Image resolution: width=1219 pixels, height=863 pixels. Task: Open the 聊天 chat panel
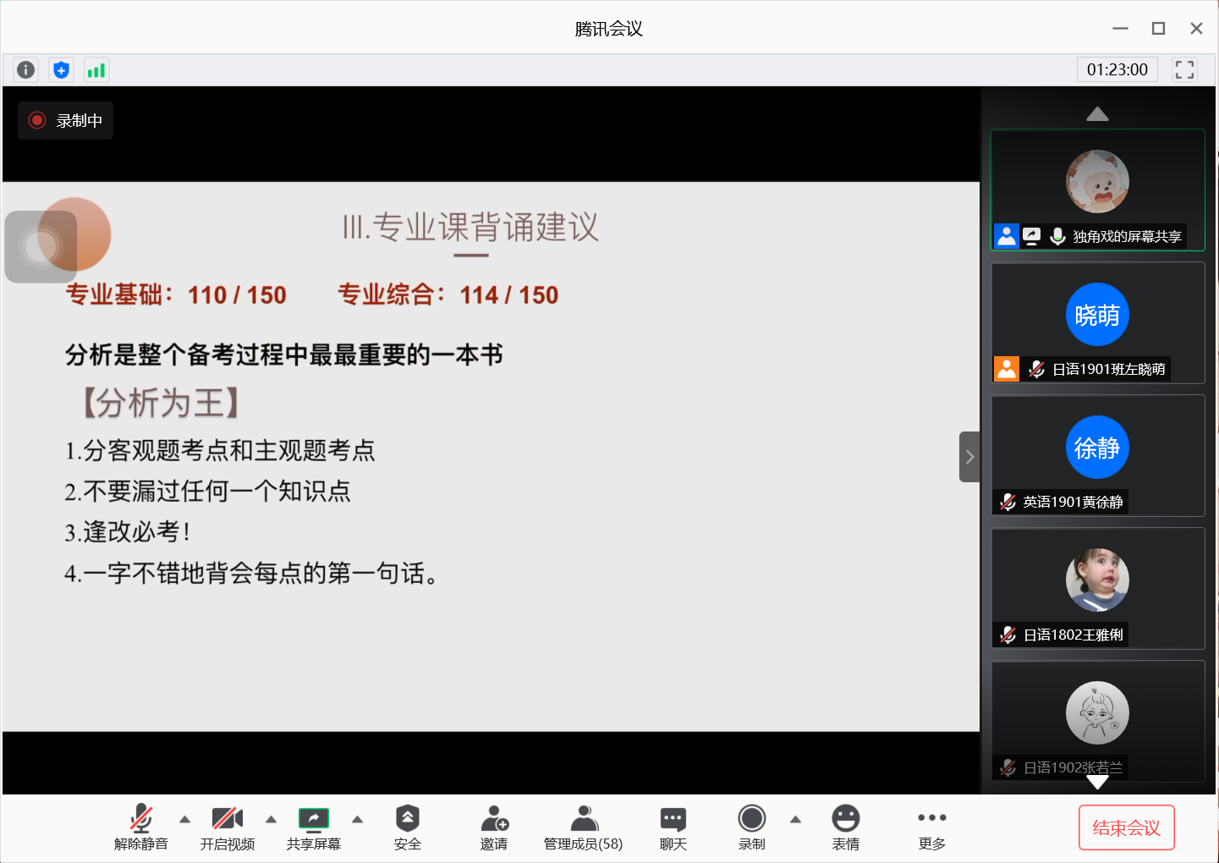point(673,827)
